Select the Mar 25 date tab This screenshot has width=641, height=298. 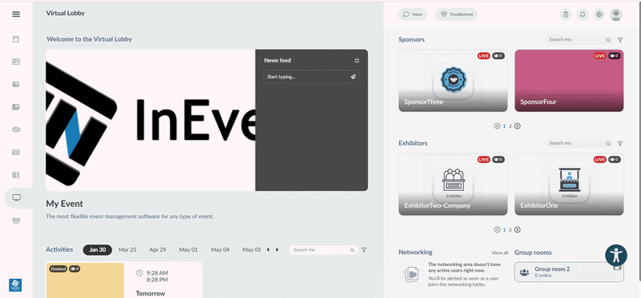point(127,250)
